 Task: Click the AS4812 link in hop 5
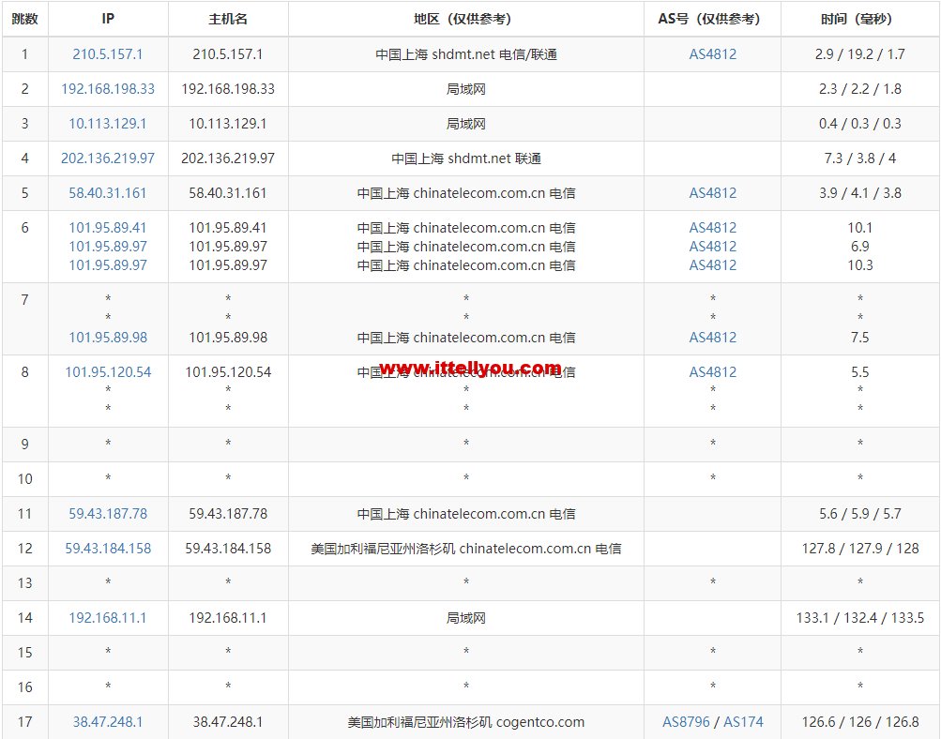click(x=712, y=193)
